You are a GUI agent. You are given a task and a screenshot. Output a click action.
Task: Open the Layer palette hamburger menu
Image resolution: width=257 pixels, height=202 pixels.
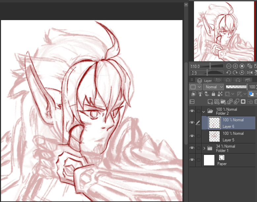coord(192,80)
